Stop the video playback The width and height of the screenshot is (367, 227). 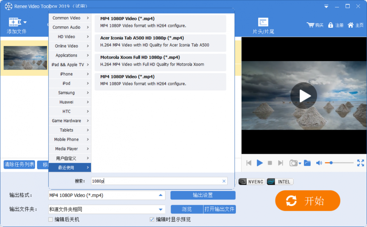[270, 163]
